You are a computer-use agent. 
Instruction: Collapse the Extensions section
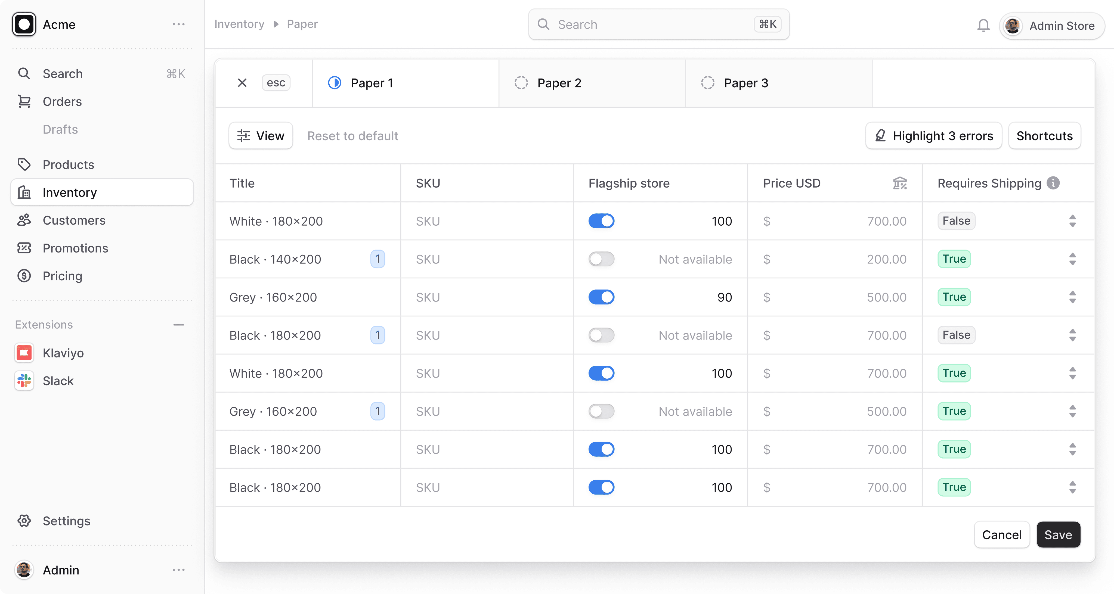(x=179, y=325)
